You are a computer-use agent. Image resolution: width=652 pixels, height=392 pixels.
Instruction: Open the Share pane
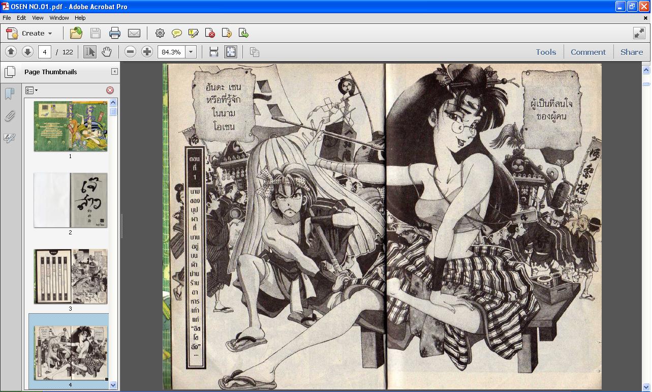pyautogui.click(x=632, y=52)
